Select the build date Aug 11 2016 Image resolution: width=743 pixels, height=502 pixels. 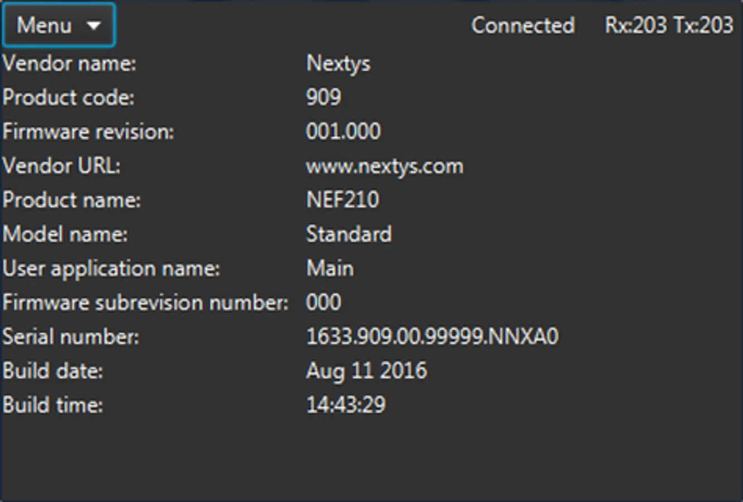click(x=366, y=371)
